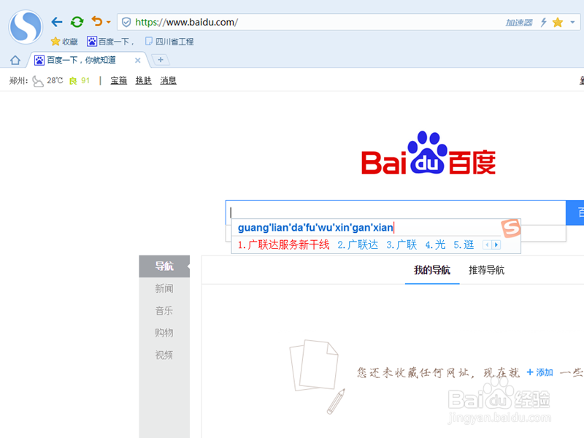The width and height of the screenshot is (584, 438).
Task: Choose candidate 5 逛
Action: (x=464, y=245)
